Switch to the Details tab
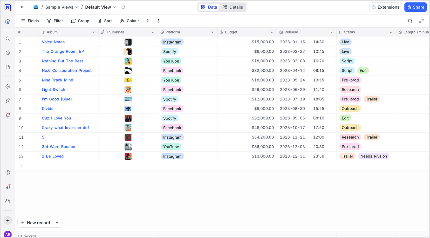This screenshot has height=238, width=430. point(233,7)
